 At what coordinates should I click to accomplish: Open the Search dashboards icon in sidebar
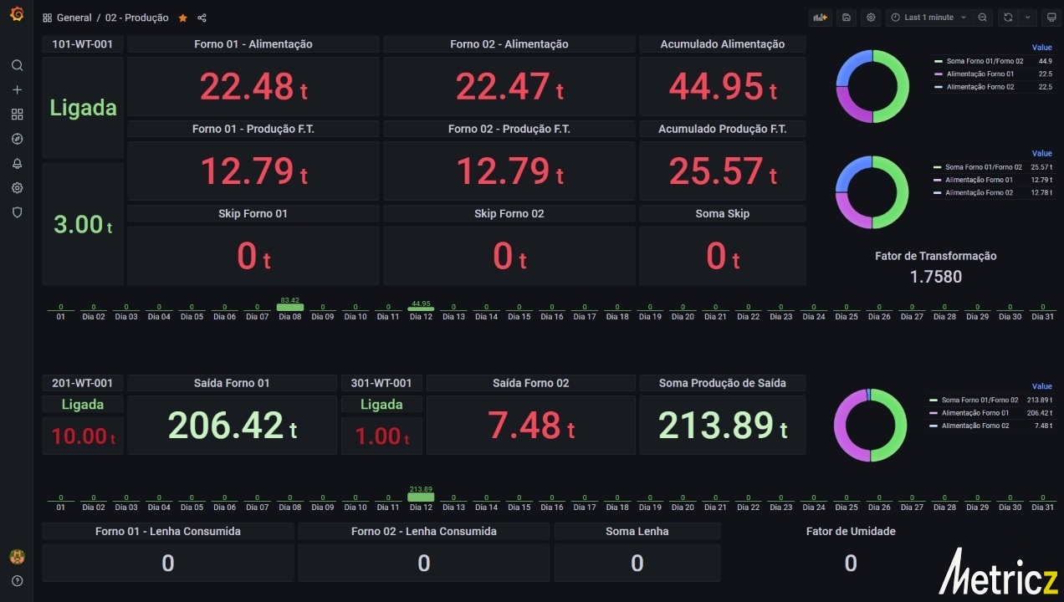(x=17, y=65)
